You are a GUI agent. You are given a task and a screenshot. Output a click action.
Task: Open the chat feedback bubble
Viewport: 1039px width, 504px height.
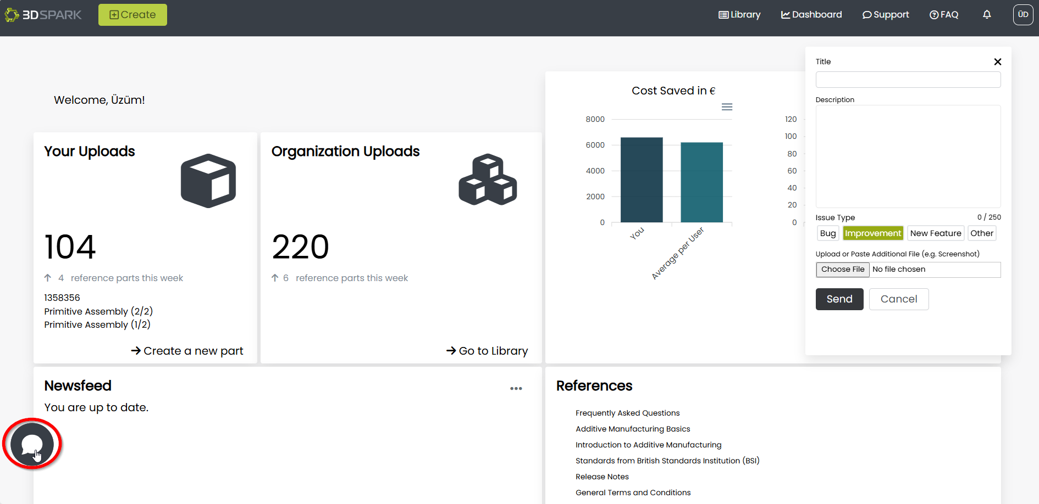(32, 444)
